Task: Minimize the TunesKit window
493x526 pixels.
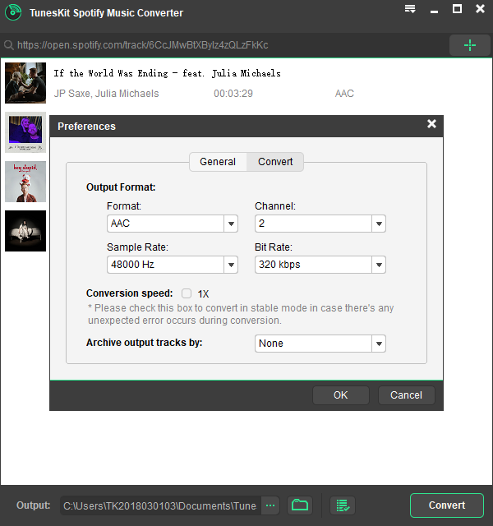Action: (x=434, y=12)
